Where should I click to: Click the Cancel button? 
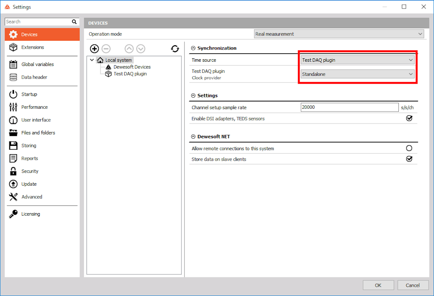coord(413,285)
